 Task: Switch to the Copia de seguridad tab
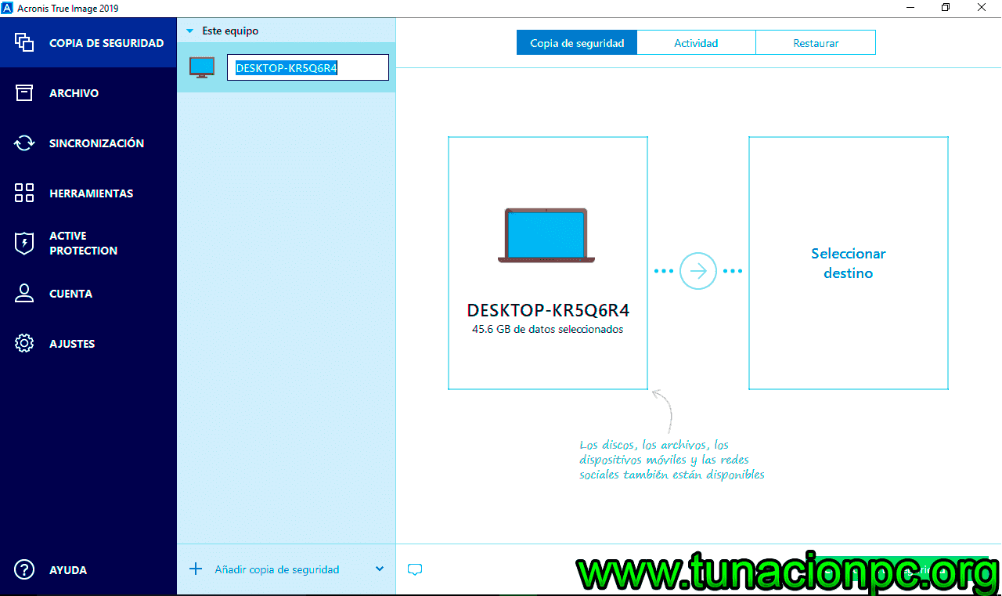[x=577, y=43]
